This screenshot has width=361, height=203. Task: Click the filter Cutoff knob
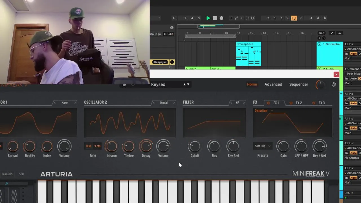click(x=195, y=146)
